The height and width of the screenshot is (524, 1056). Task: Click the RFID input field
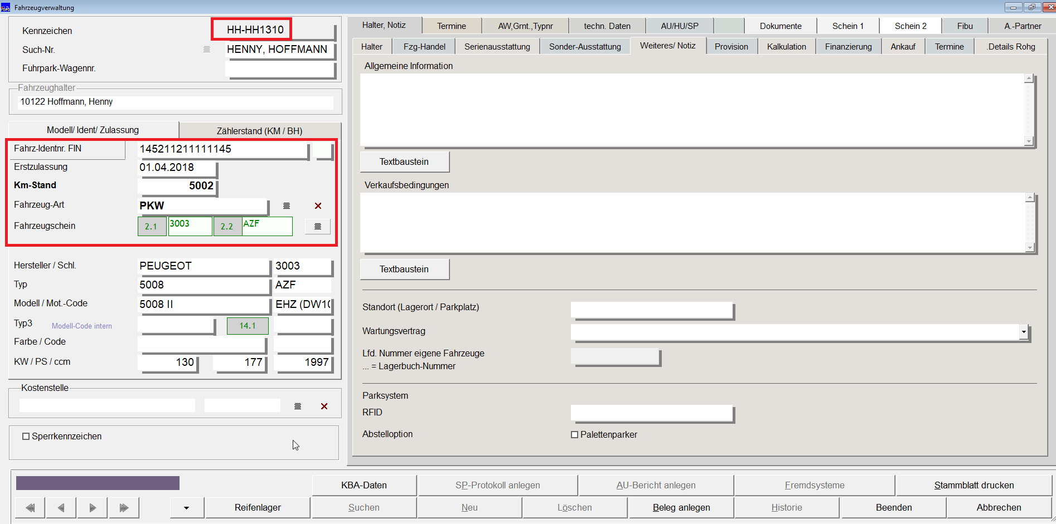652,413
